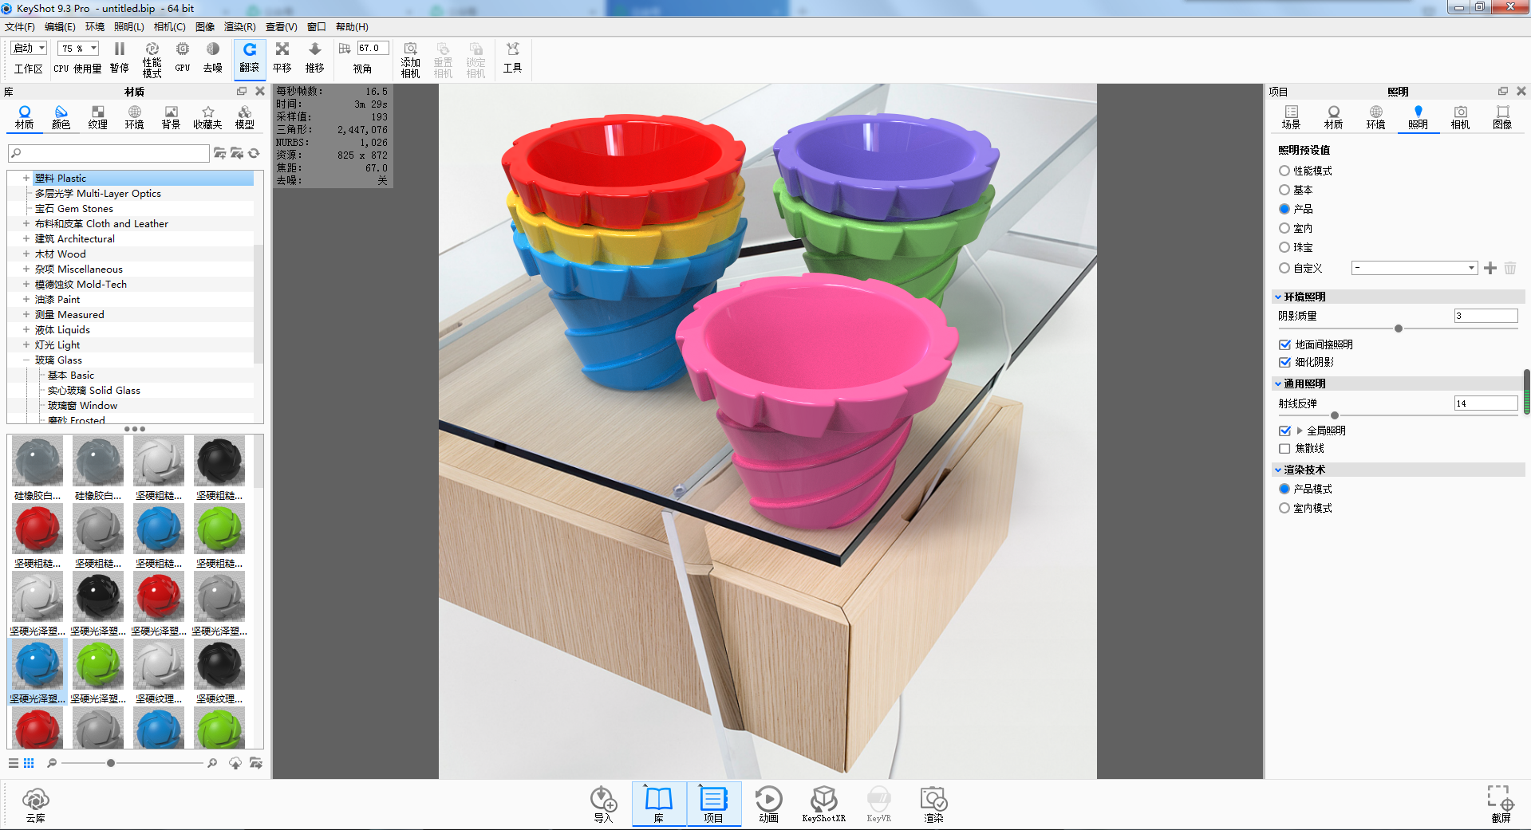Open the Render (渲染R) menu
This screenshot has width=1531, height=830.
click(x=239, y=27)
